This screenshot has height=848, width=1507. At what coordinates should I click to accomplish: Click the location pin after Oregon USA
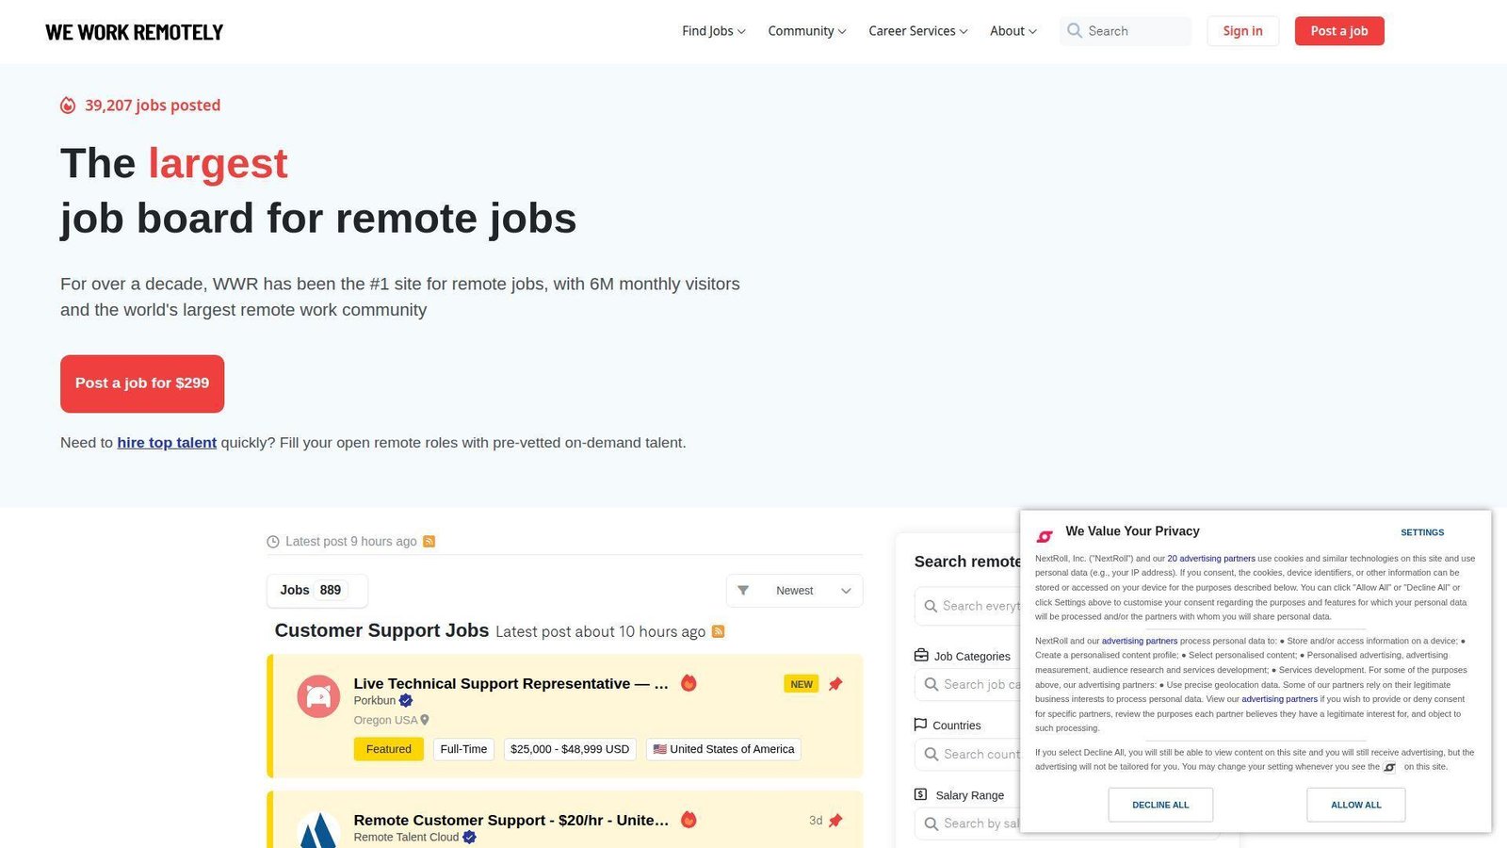point(424,719)
